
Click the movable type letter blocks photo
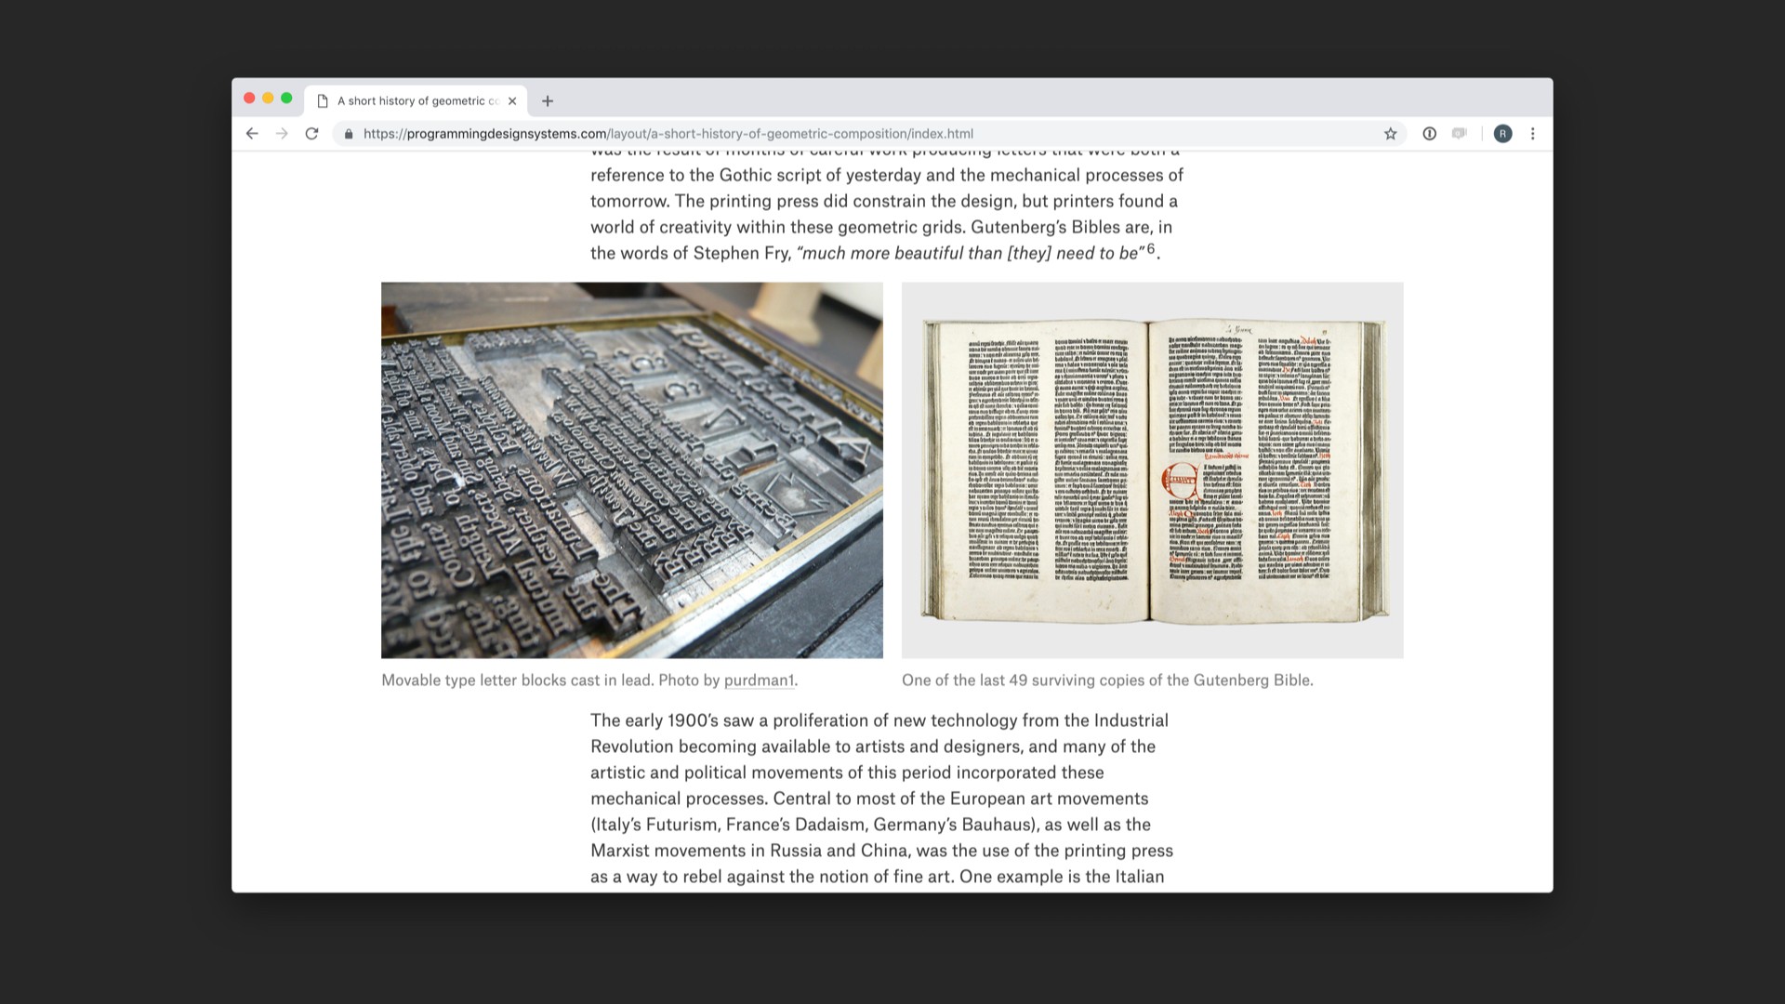(x=632, y=470)
